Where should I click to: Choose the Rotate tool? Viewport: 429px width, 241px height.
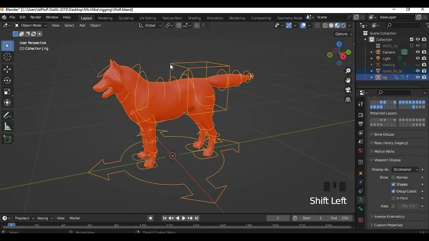point(7,80)
